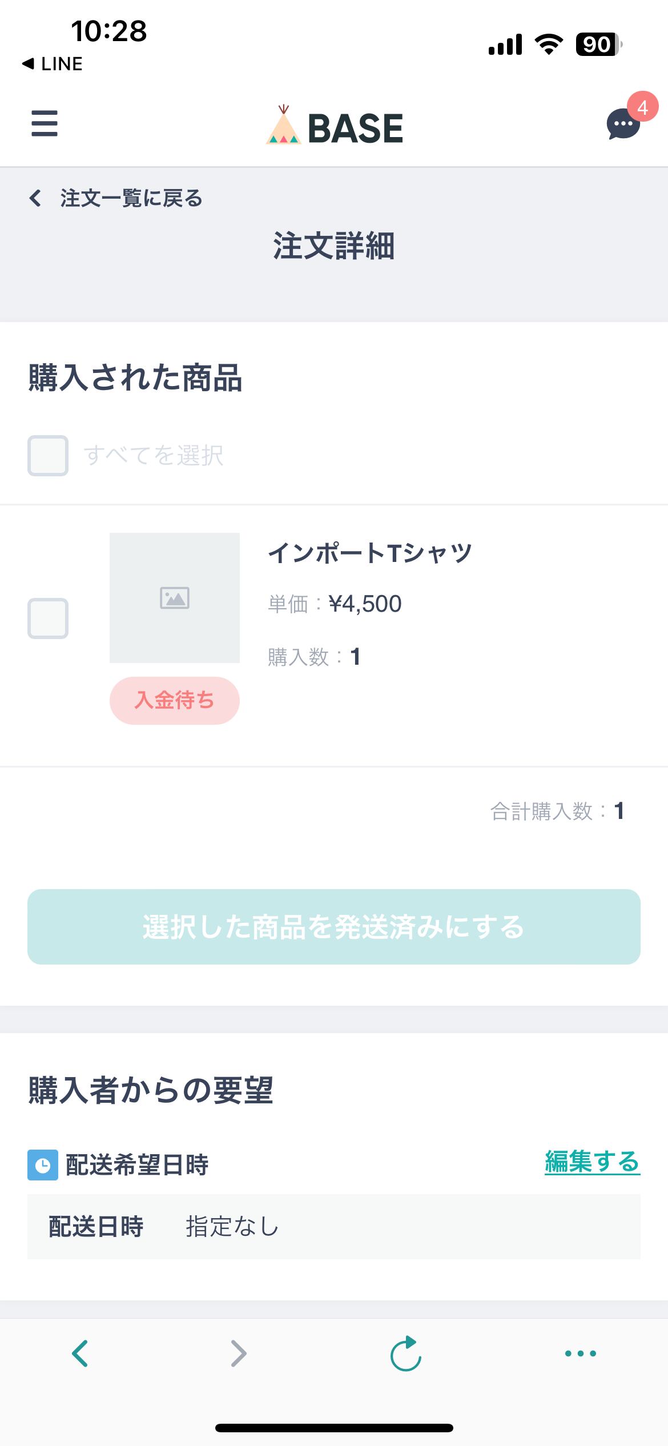Tap the 入金待ち status badge

tap(175, 701)
